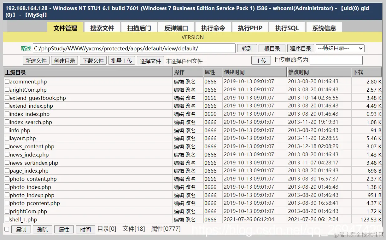Check the arightCom.php checkbox
The width and height of the screenshot is (386, 240).
point(7,90)
